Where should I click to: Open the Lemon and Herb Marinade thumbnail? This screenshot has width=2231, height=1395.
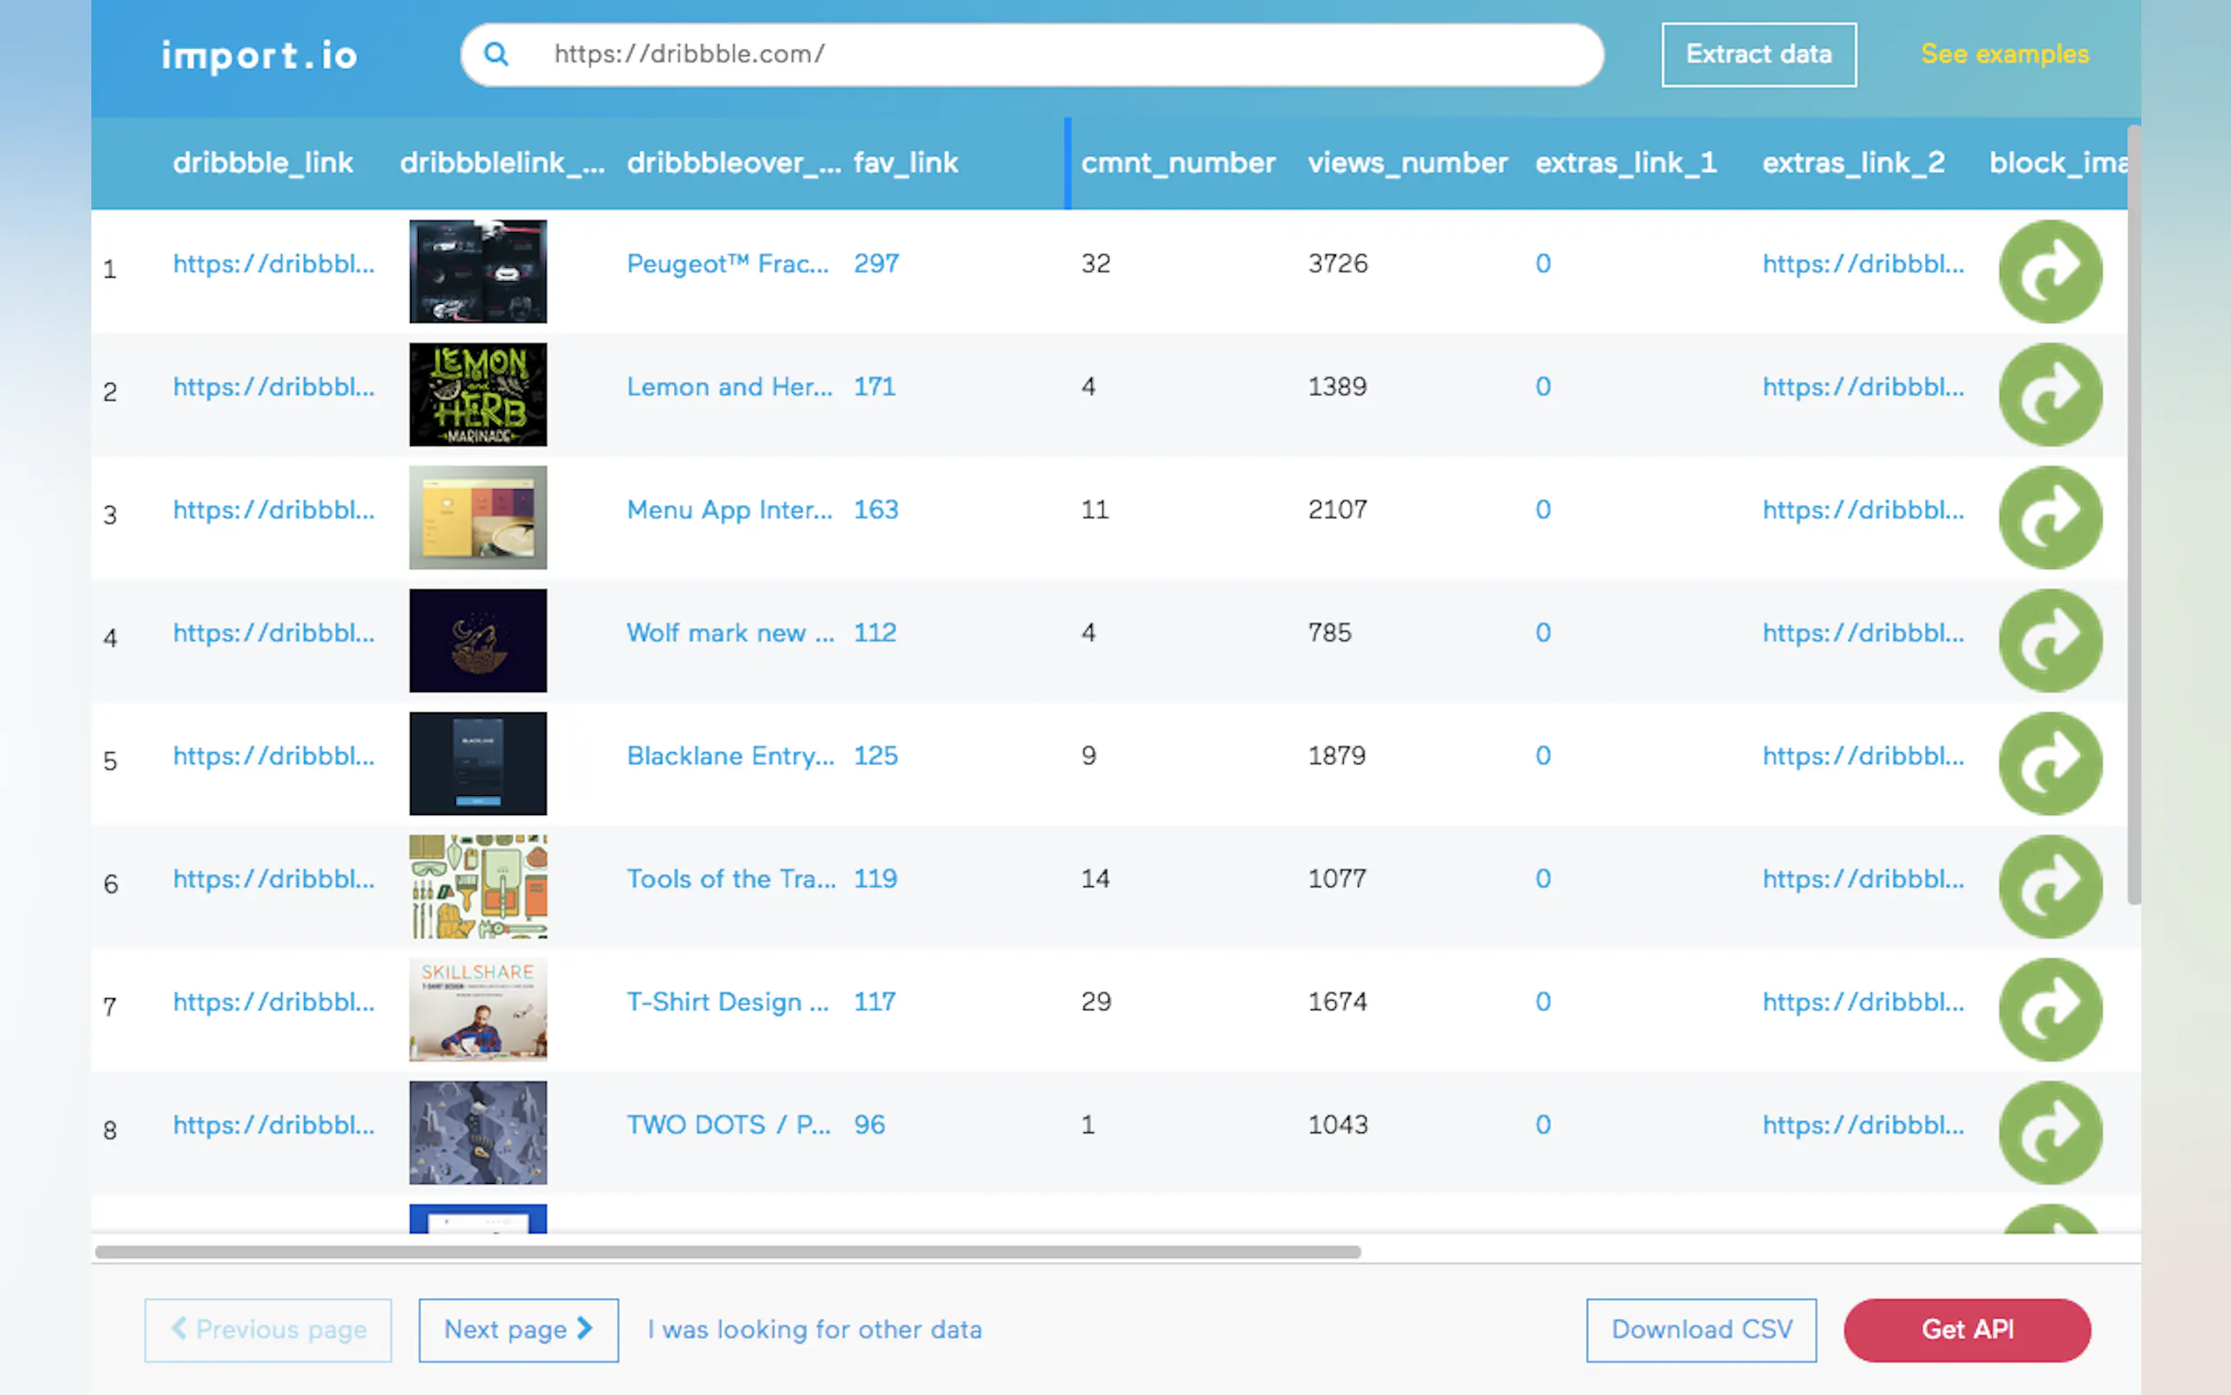point(478,394)
